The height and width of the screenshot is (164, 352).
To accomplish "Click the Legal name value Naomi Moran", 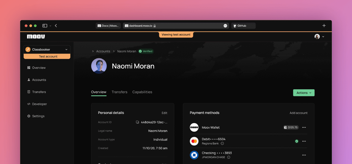I will point(158,131).
